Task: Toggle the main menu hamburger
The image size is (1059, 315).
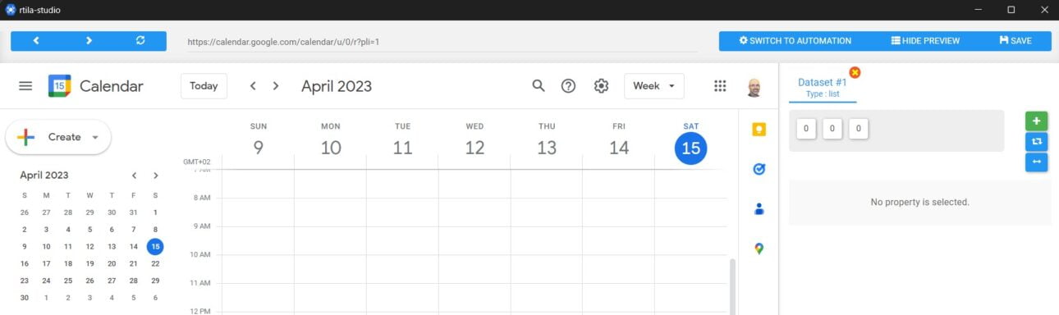Action: (x=25, y=85)
